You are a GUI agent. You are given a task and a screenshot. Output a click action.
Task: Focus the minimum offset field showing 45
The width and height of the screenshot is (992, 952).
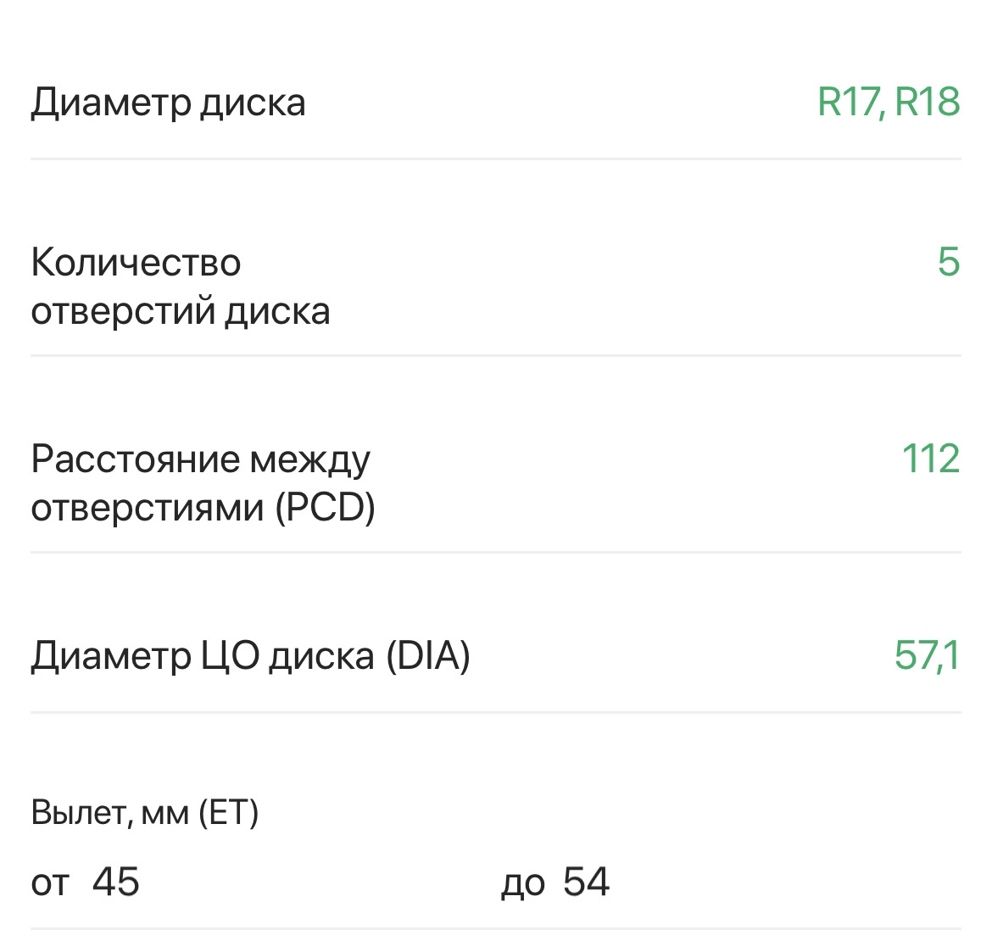coord(116,882)
